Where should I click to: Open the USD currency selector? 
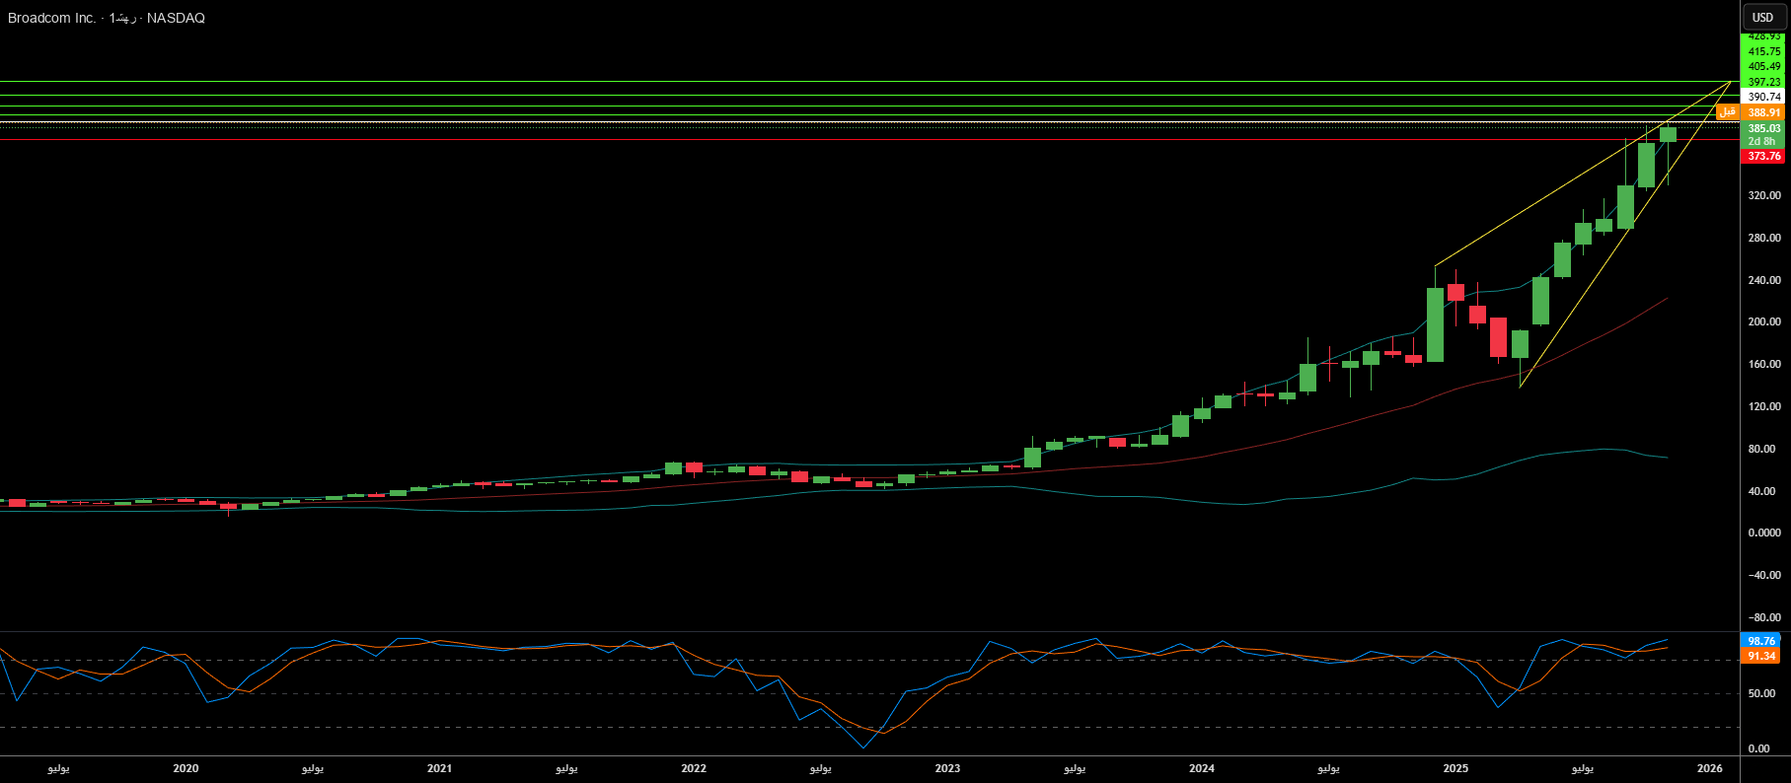(1762, 17)
